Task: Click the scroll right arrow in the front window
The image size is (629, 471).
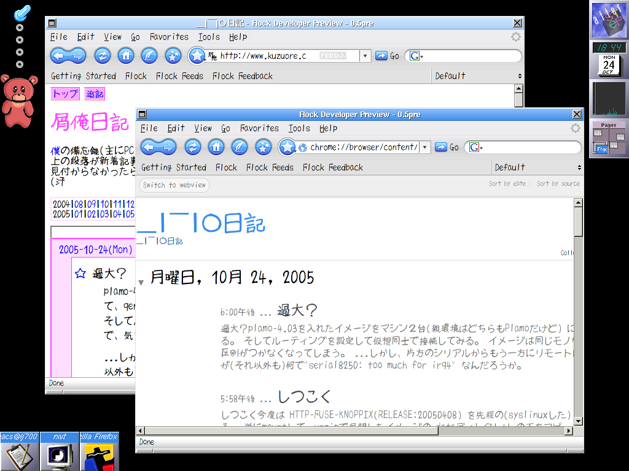Action: click(569, 431)
